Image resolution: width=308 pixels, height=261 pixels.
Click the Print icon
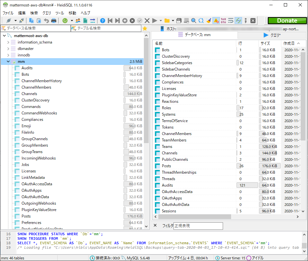[x=54, y=21]
